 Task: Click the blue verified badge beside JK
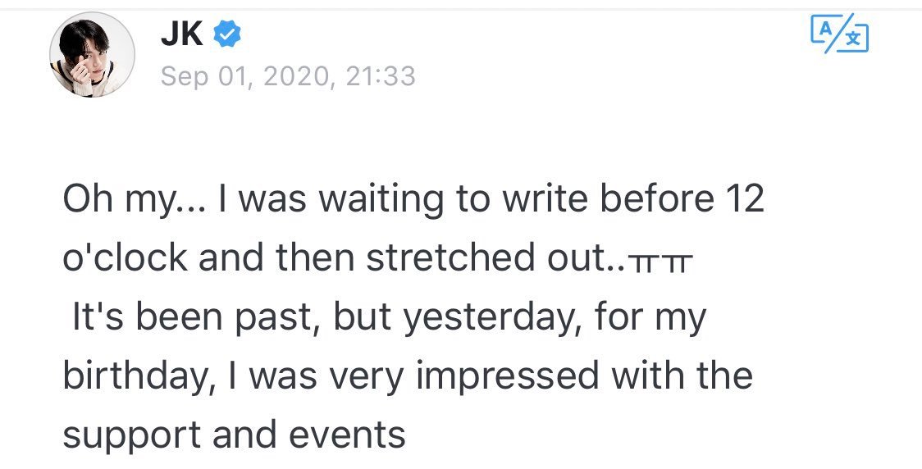pos(226,34)
